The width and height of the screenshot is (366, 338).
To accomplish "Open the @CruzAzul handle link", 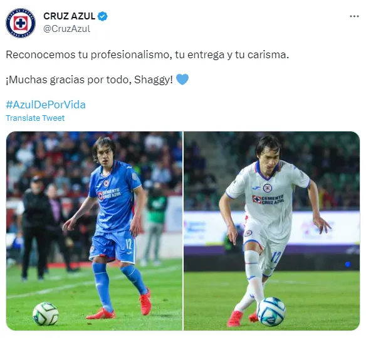I will click(x=67, y=29).
